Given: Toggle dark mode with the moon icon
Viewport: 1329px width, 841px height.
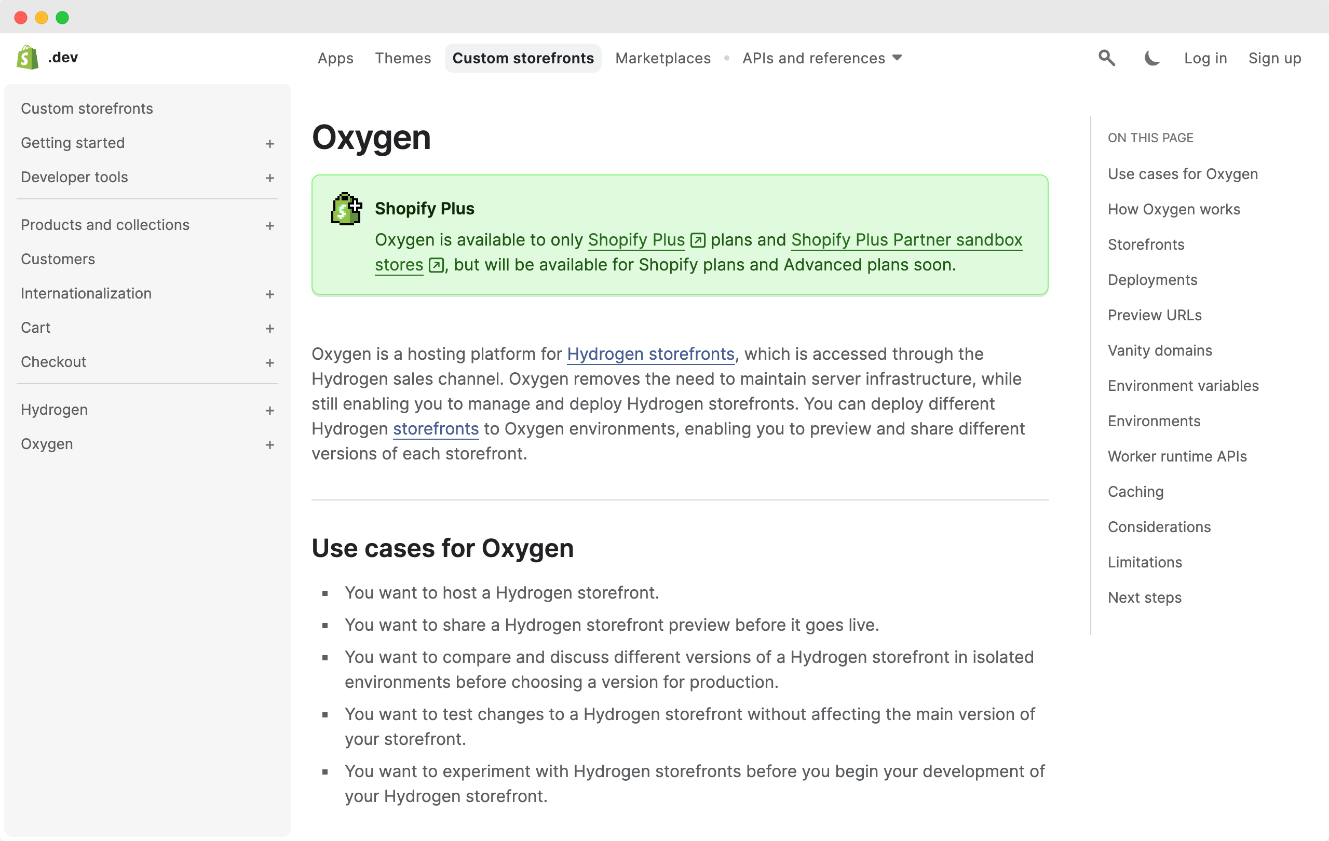Looking at the screenshot, I should (1151, 58).
